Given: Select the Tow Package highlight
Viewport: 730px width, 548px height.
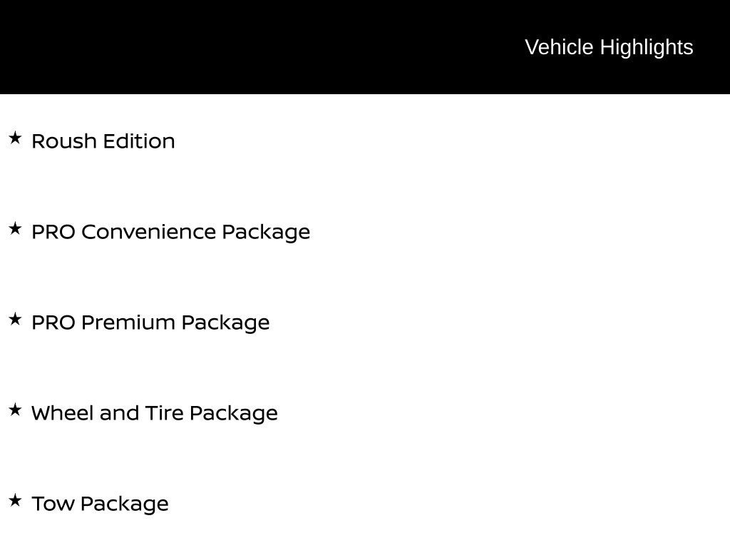Looking at the screenshot, I should (100, 504).
